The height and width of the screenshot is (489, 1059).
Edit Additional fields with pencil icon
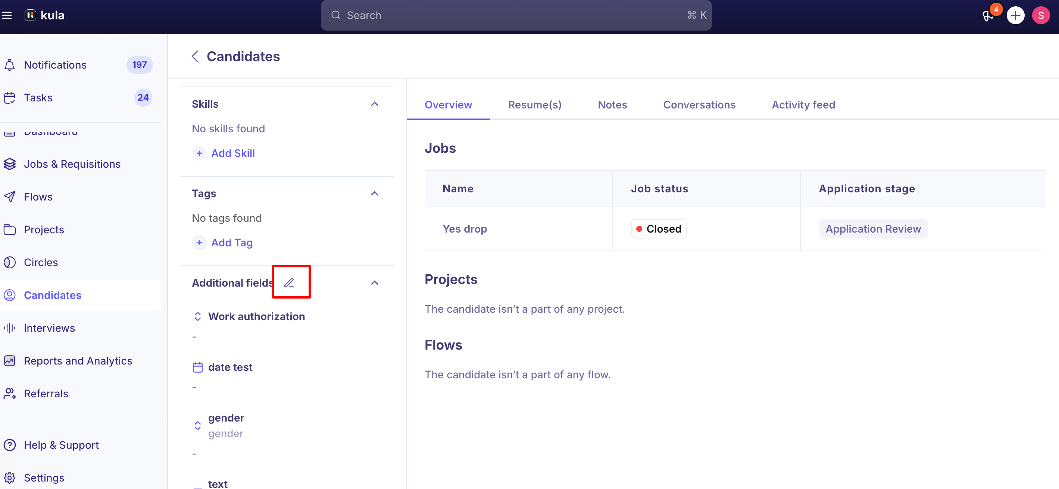coord(290,283)
